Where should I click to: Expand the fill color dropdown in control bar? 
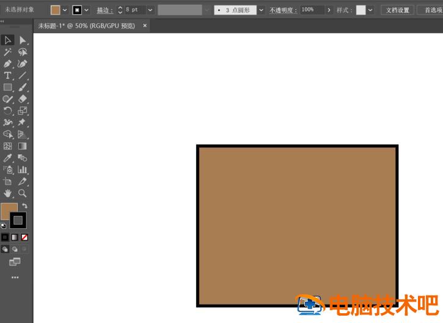pos(65,10)
